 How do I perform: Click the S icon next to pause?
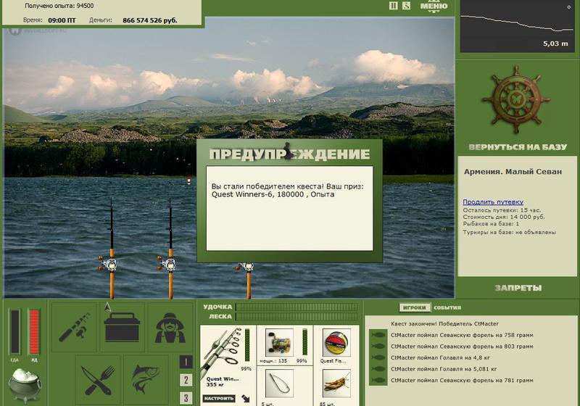tap(406, 6)
